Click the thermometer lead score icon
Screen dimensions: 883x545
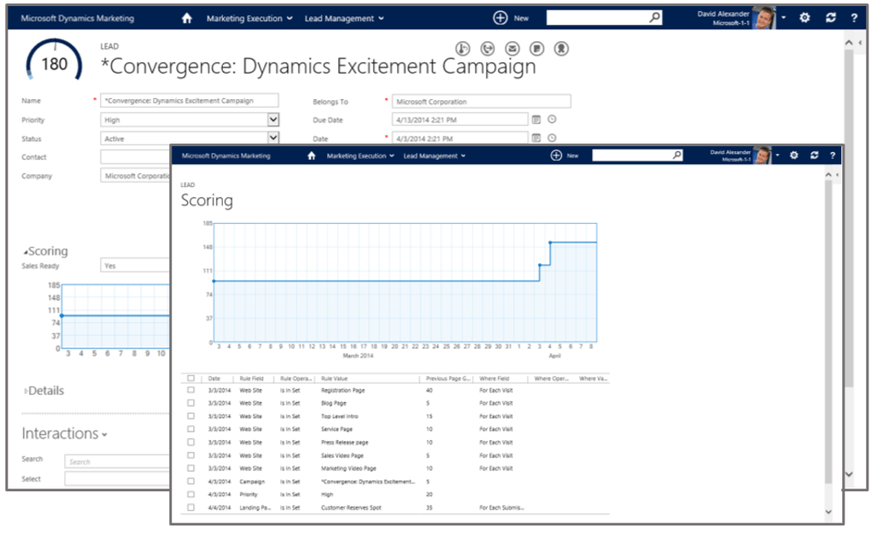pyautogui.click(x=463, y=49)
